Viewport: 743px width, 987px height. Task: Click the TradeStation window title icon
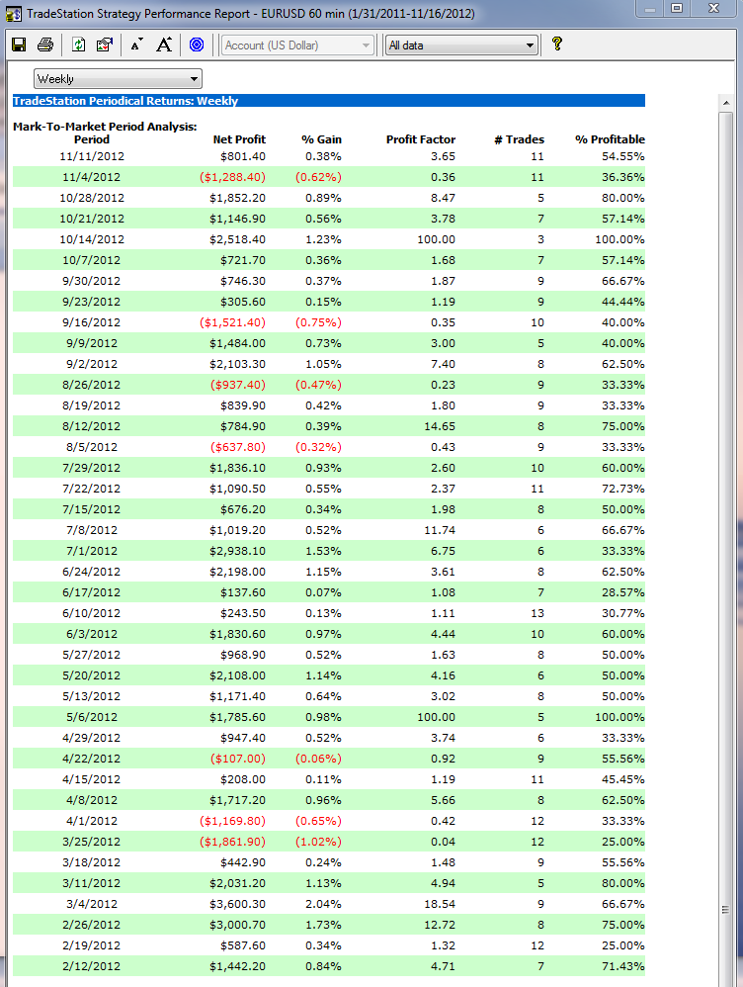point(14,14)
